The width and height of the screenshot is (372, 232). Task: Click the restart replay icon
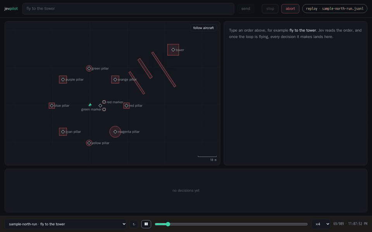coord(134,224)
